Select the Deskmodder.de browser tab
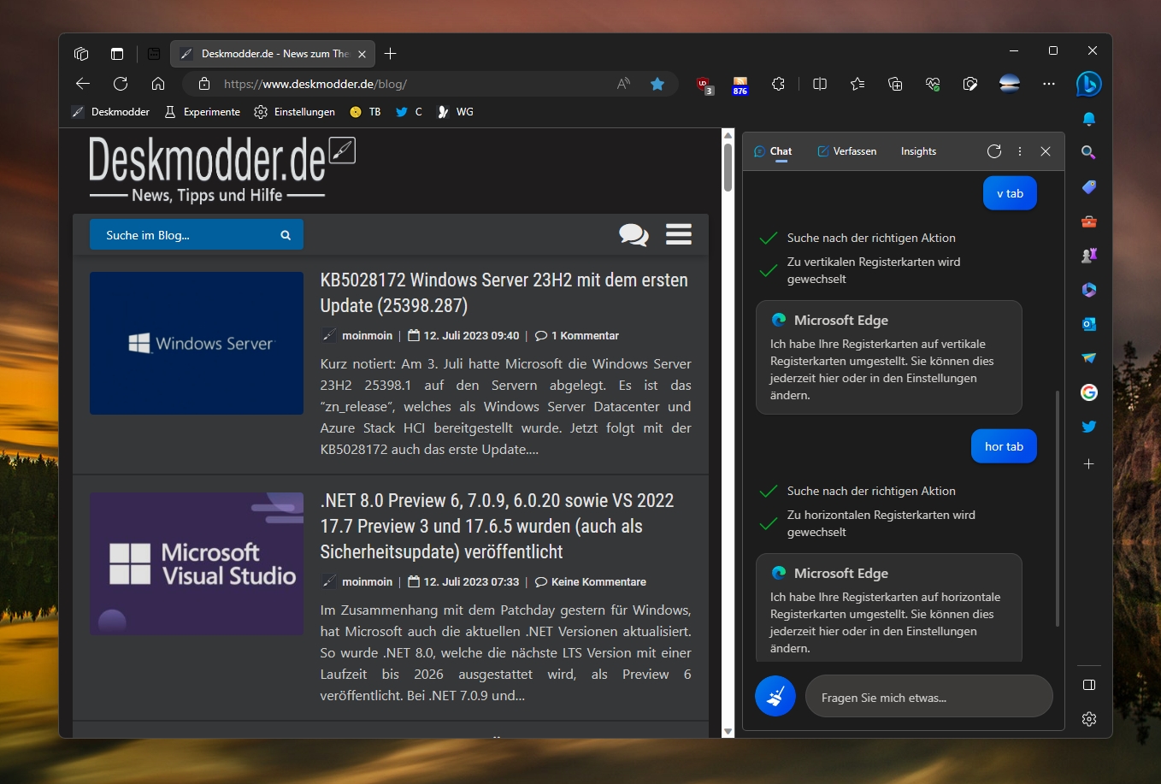Image resolution: width=1161 pixels, height=784 pixels. [274, 54]
